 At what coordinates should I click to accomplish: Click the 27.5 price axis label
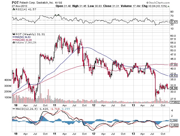(x=173, y=99)
